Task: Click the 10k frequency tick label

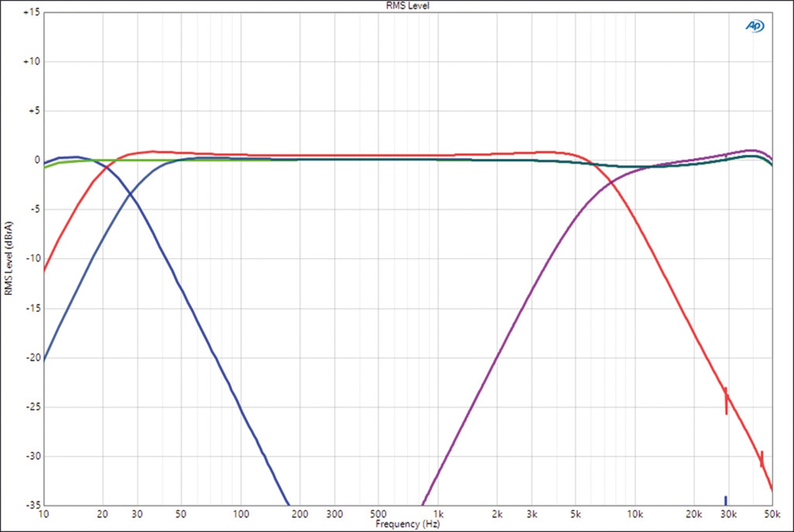Action: [635, 514]
